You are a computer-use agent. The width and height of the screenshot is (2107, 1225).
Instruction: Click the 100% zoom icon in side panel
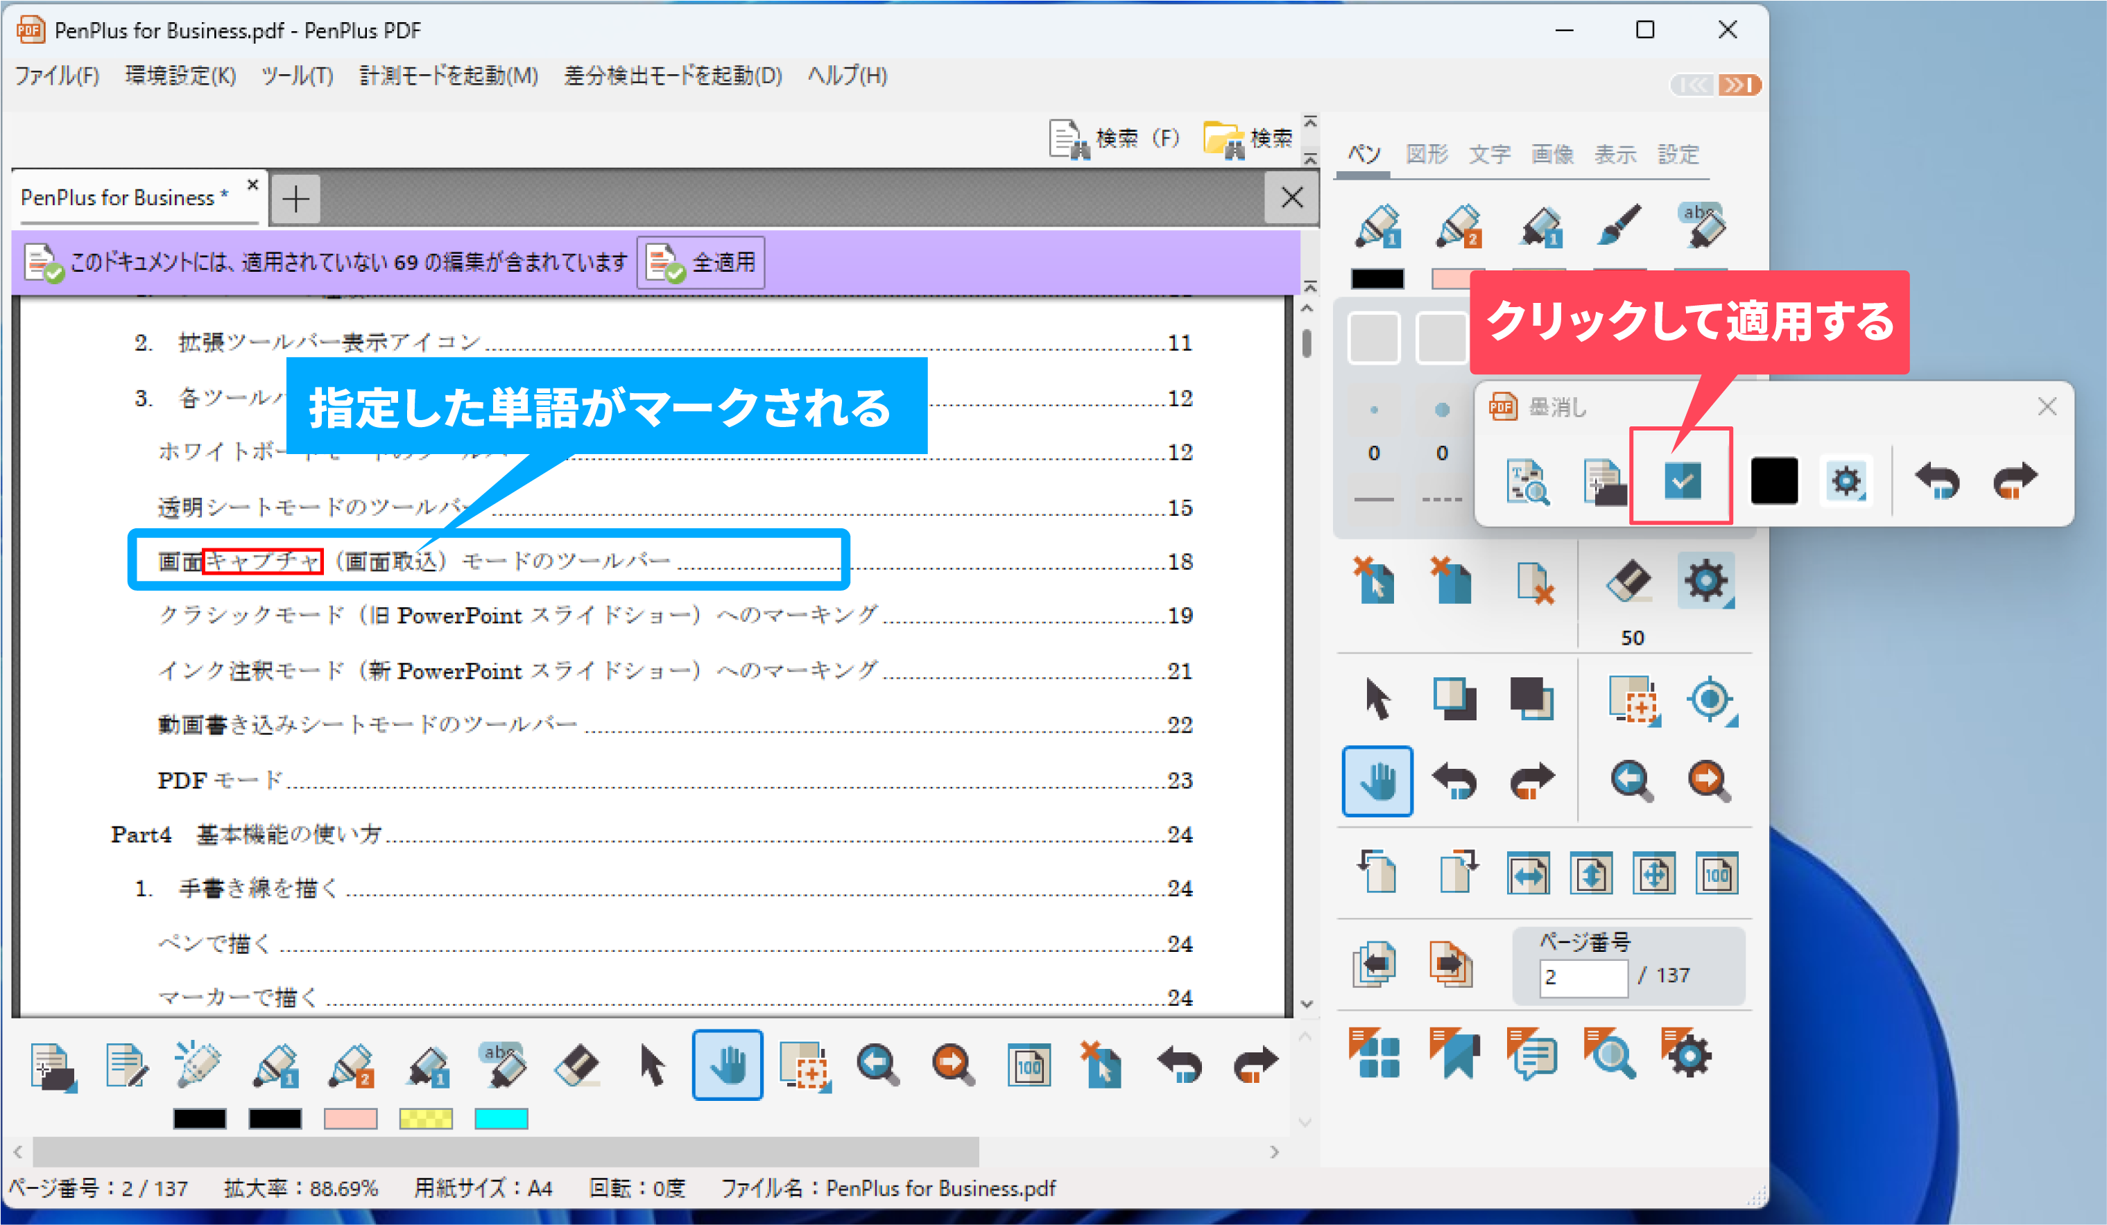pyautogui.click(x=1717, y=874)
